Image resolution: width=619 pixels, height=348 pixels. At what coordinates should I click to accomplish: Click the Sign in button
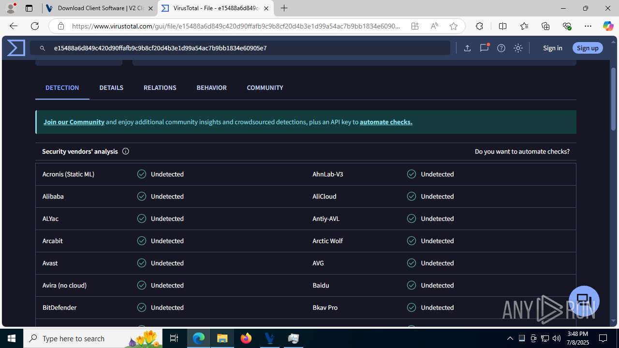[553, 48]
